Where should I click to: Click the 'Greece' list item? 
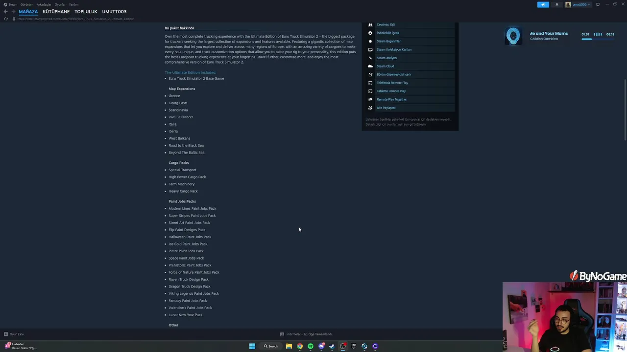[174, 96]
